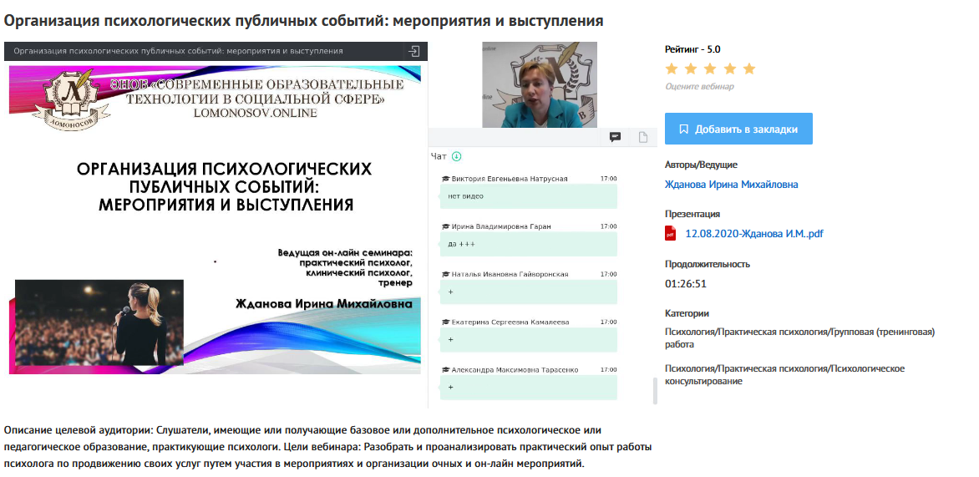Click the chat panel scrollbar
This screenshot has width=979, height=477.
(654, 389)
